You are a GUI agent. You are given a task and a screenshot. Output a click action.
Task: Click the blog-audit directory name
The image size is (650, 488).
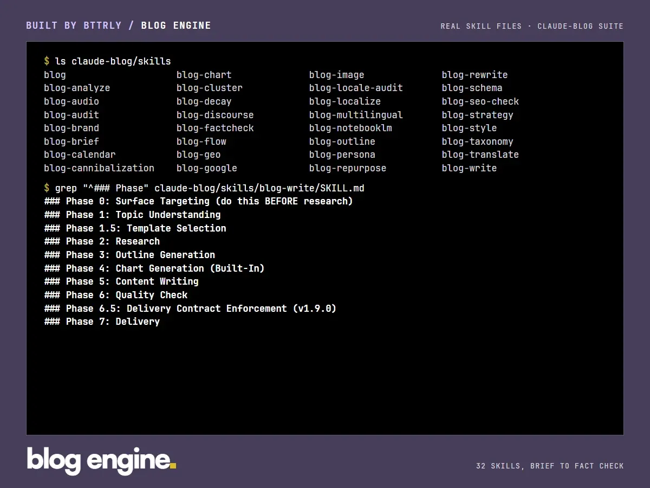click(71, 115)
